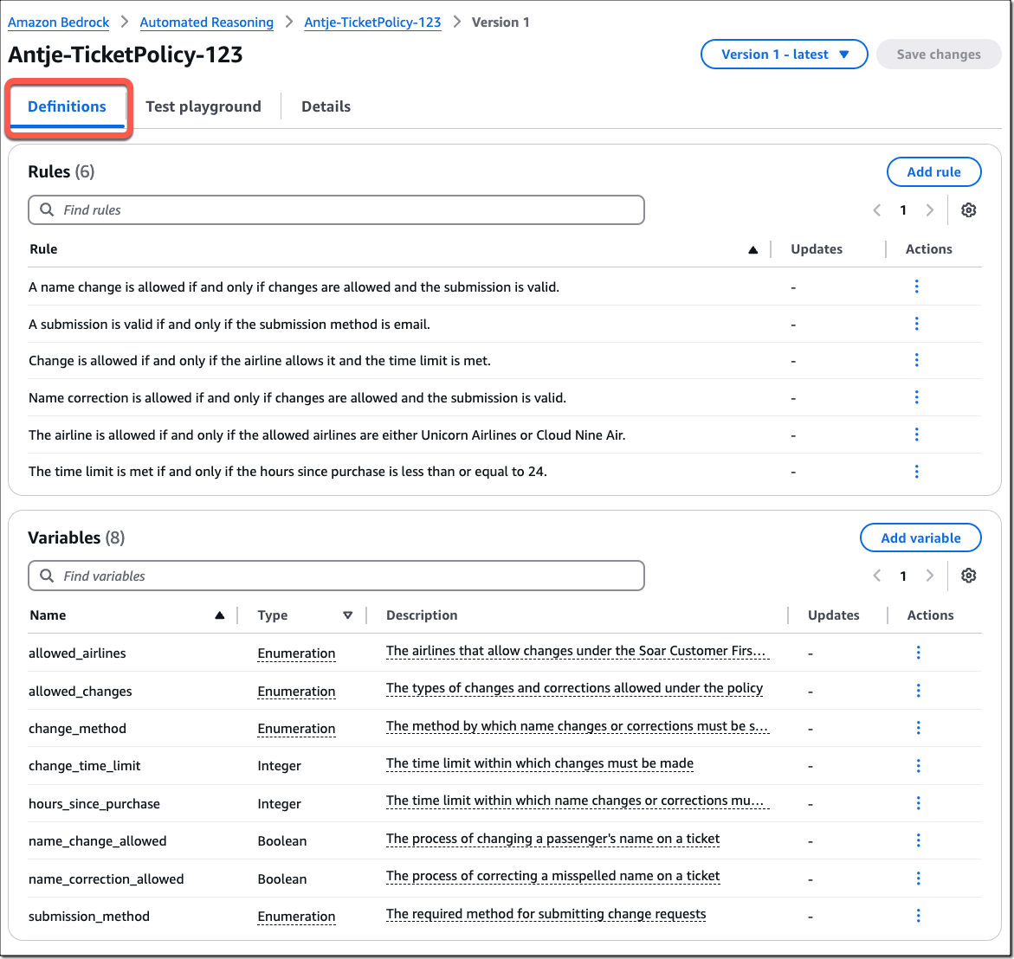
Task: Click the Add rule button
Action: [933, 172]
